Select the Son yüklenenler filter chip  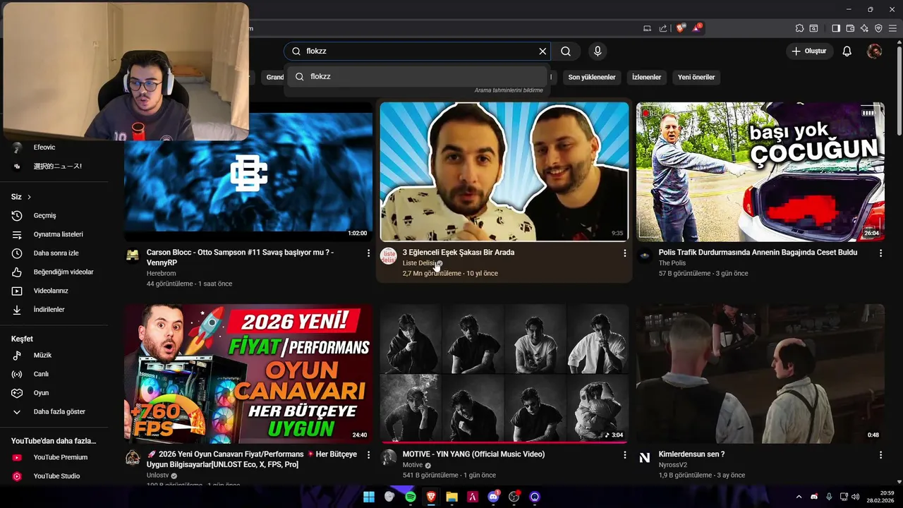[592, 77]
